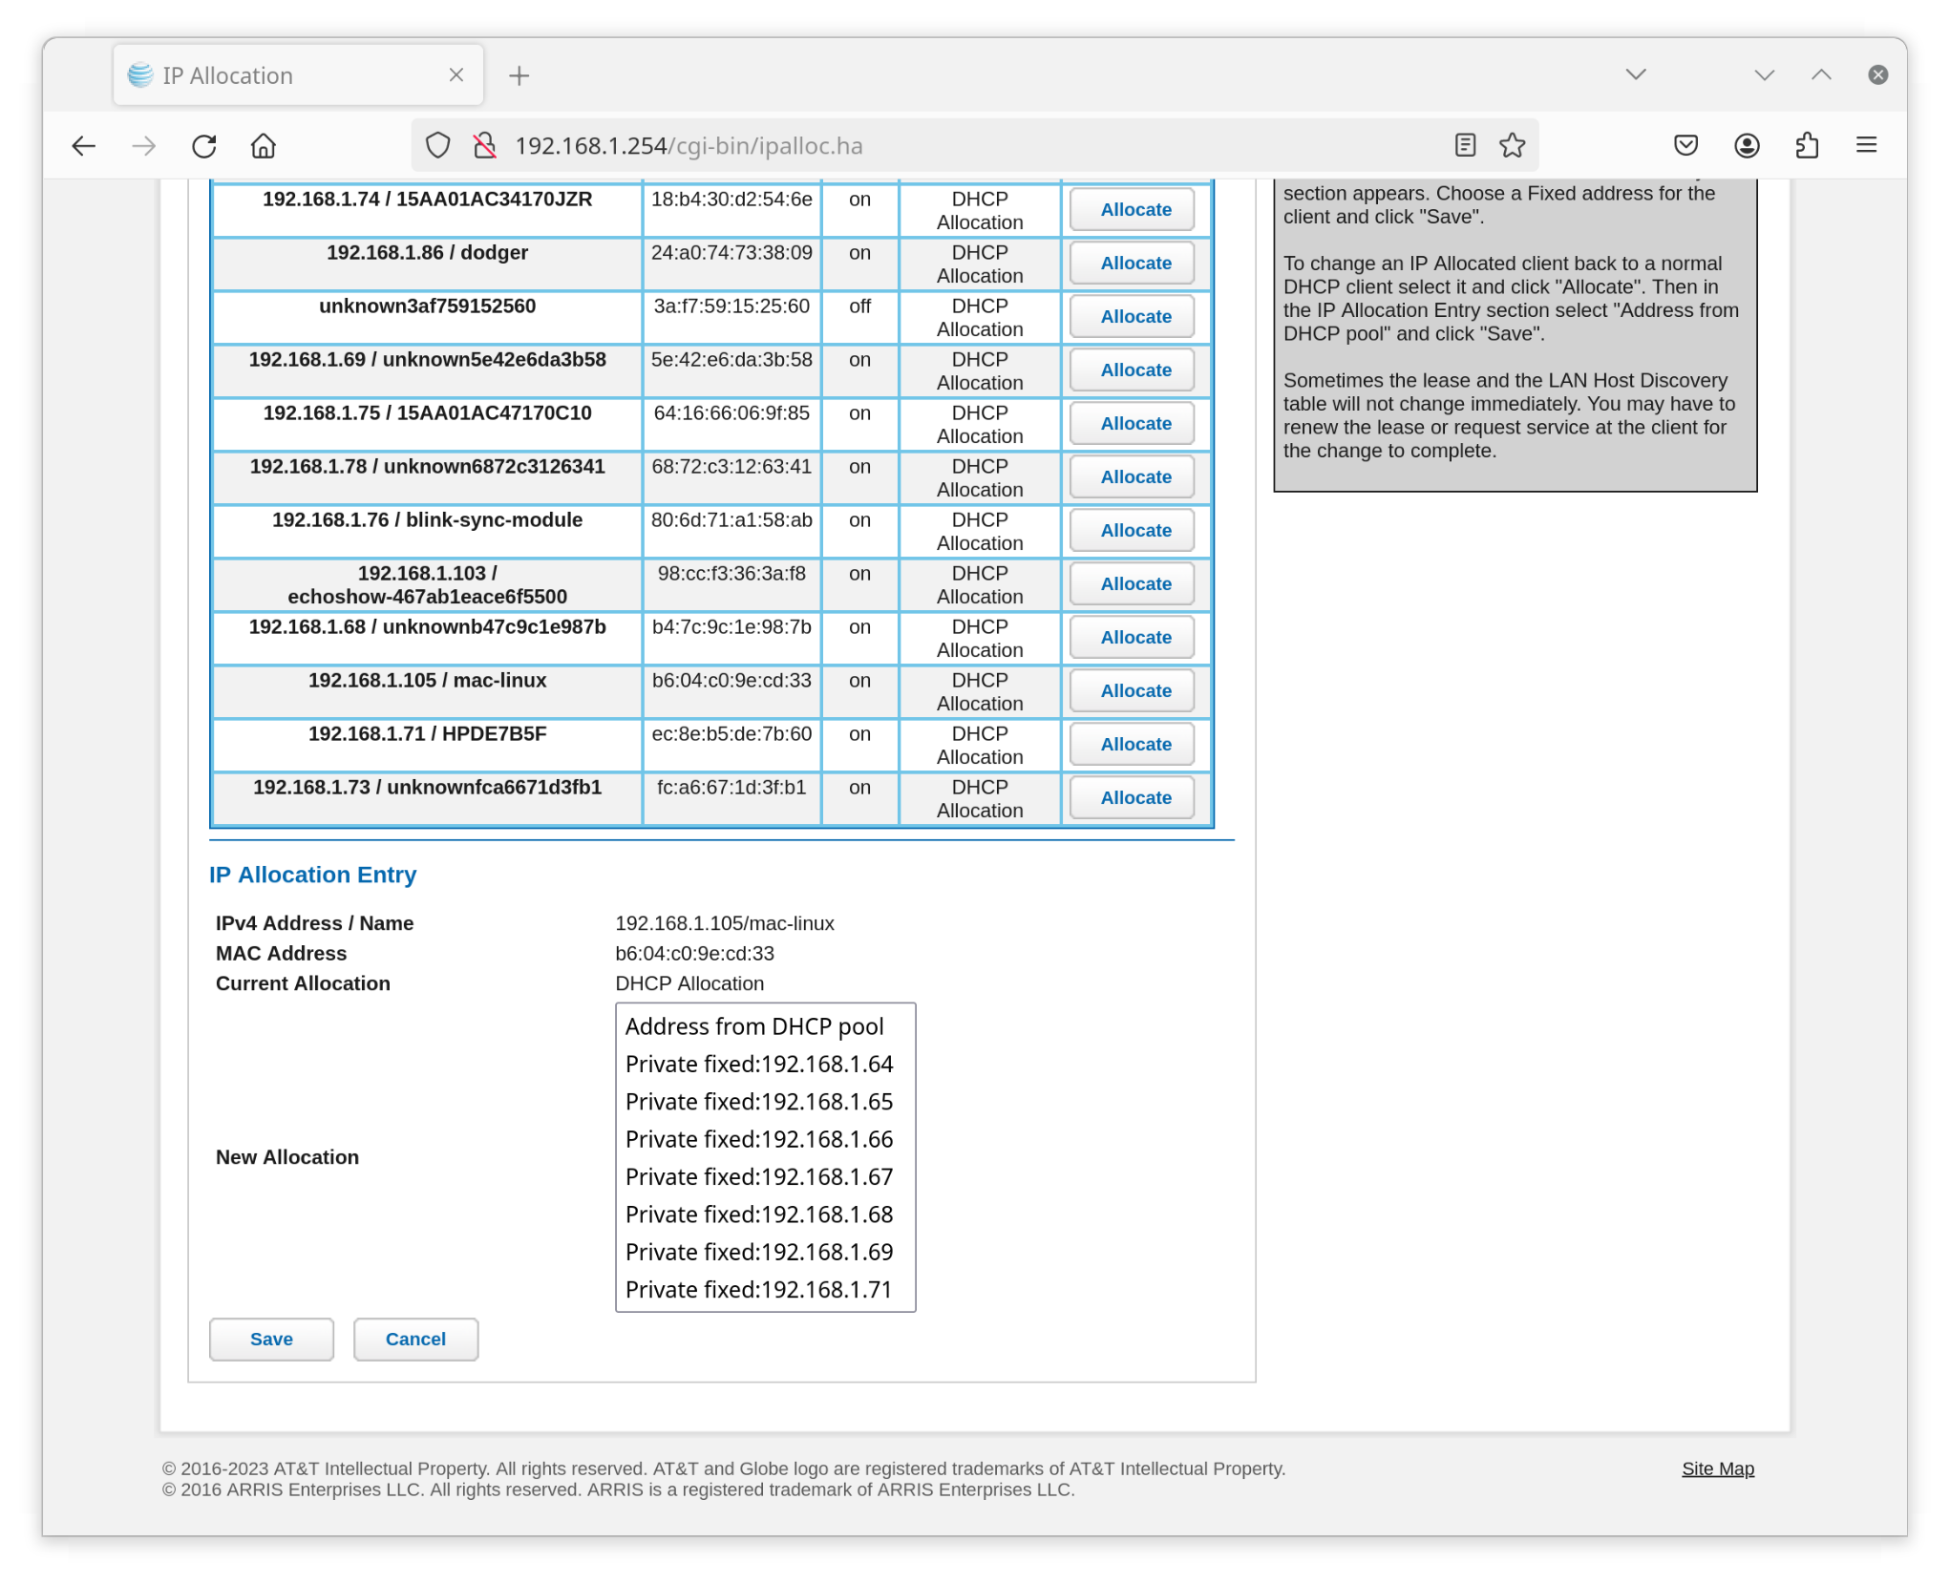Toggle reader view for this page

click(1465, 145)
